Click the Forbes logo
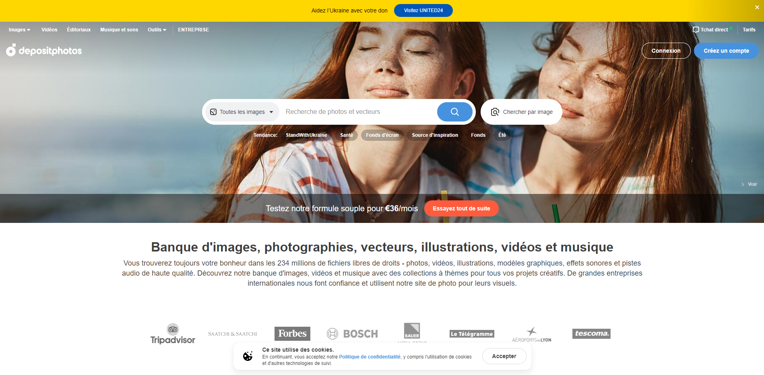Image resolution: width=764 pixels, height=375 pixels. 292,334
